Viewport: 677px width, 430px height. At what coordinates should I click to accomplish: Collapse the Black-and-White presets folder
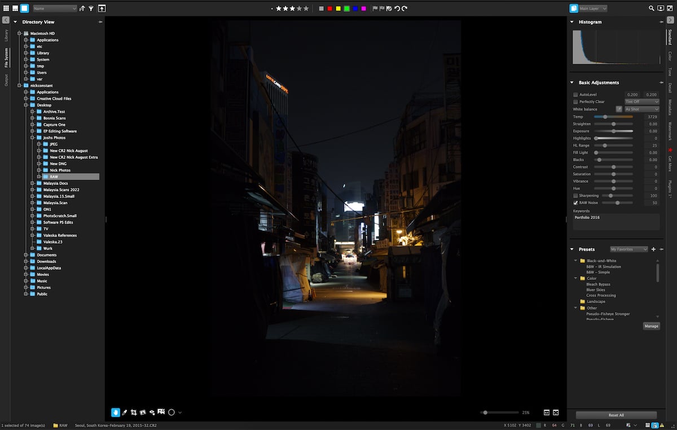click(575, 260)
